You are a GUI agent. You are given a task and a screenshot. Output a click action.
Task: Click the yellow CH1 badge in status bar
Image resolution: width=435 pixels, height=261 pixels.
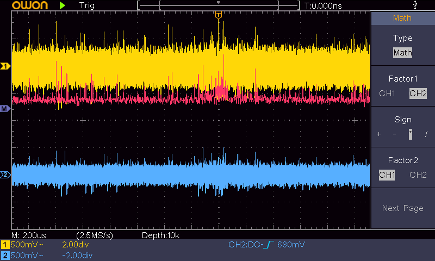point(5,245)
